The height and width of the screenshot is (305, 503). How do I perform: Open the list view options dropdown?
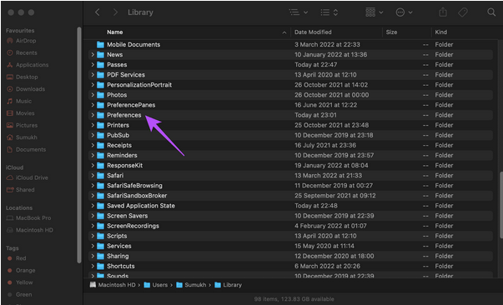pyautogui.click(x=299, y=12)
